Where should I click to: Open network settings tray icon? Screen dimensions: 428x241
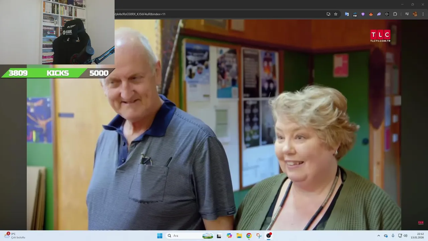pos(400,236)
